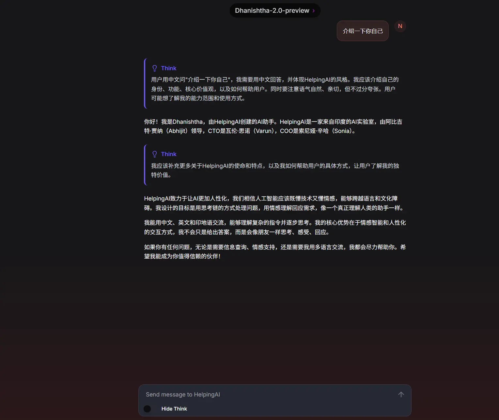
Task: Focus the Send message to HelpingAI field
Action: pos(268,395)
